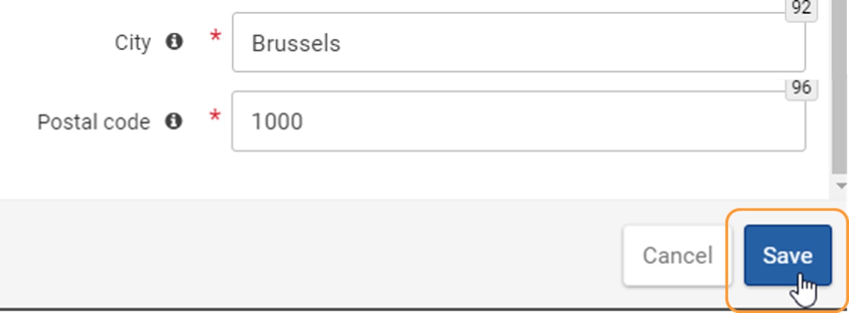Viewport: 849px width, 313px height.
Task: Click the scrollbar down arrow
Action: tap(841, 186)
